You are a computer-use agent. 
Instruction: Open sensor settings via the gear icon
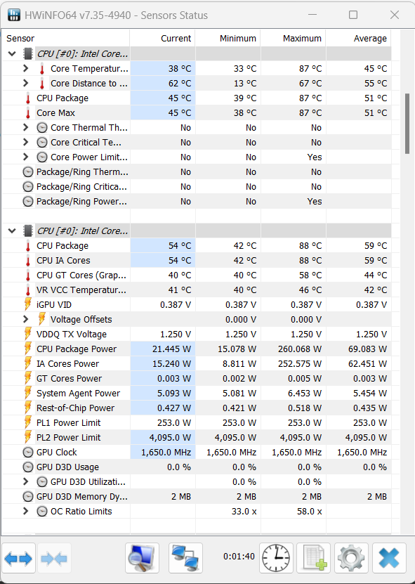click(x=350, y=557)
